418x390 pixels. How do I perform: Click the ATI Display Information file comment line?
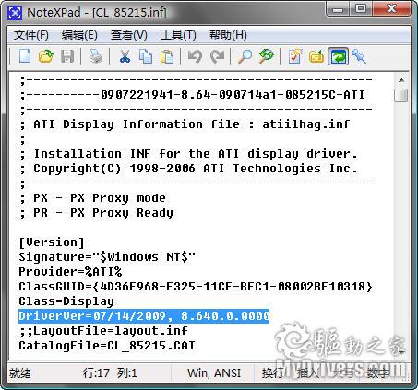(185, 124)
